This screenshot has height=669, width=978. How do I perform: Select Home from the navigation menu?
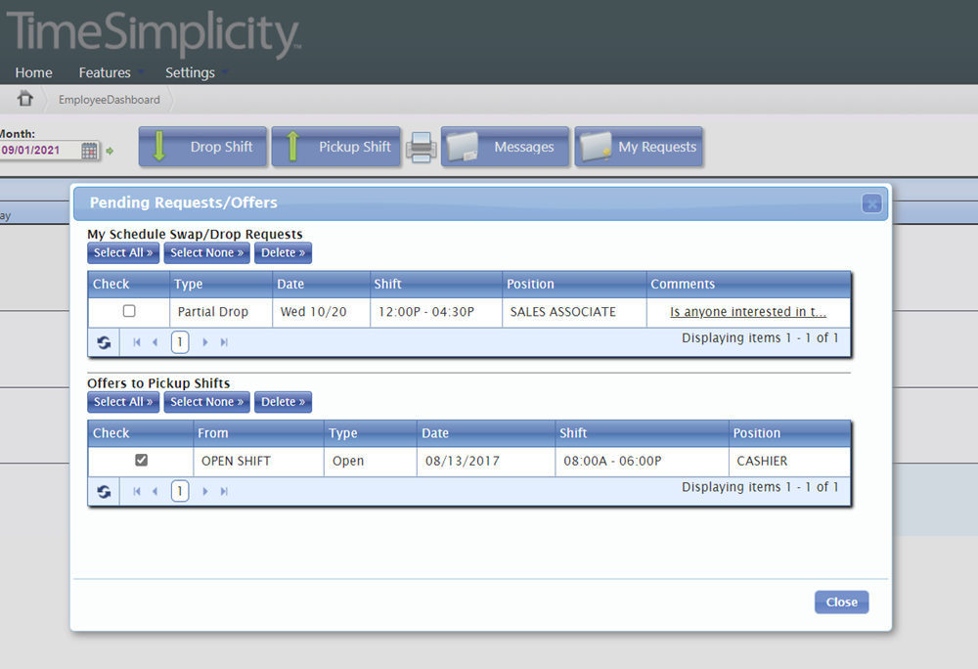click(33, 72)
